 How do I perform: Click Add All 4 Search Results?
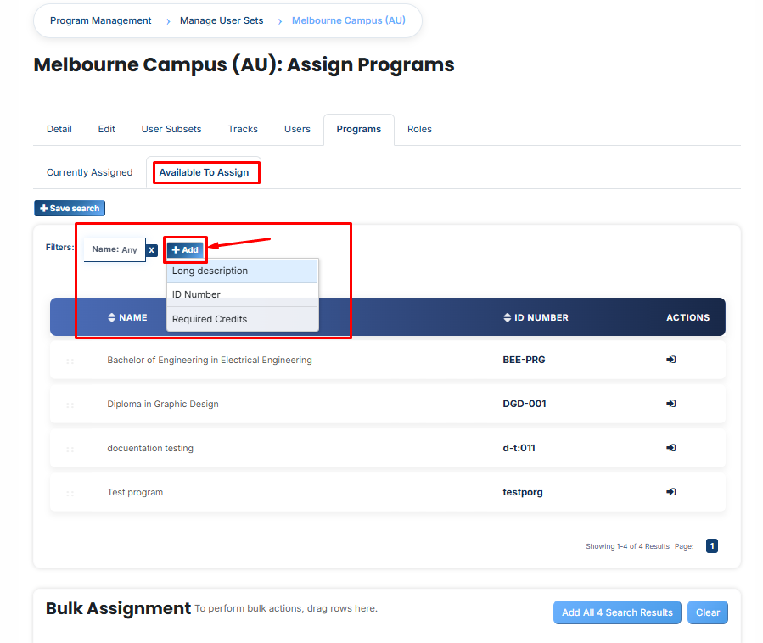point(617,612)
